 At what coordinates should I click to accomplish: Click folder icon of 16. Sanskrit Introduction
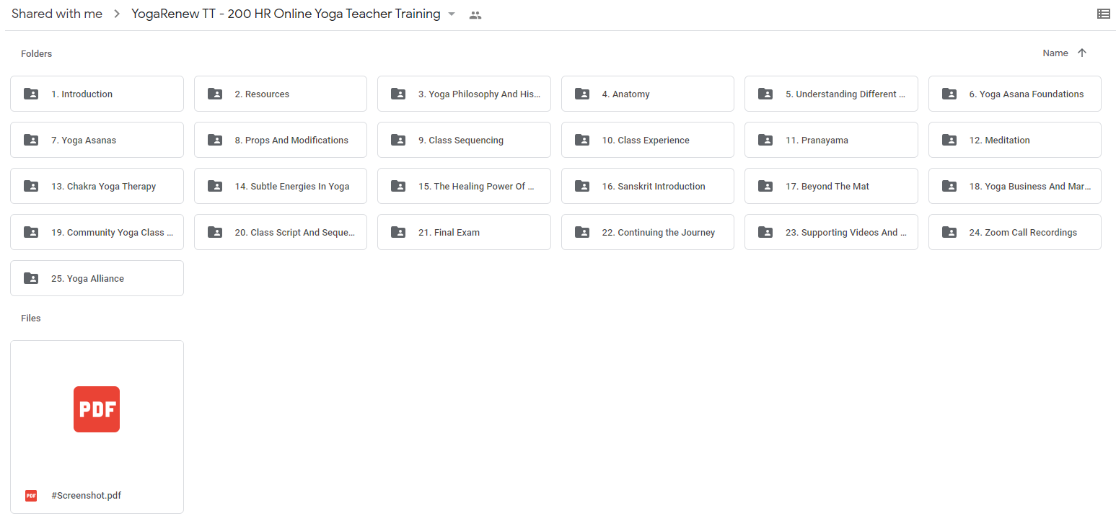pos(582,186)
